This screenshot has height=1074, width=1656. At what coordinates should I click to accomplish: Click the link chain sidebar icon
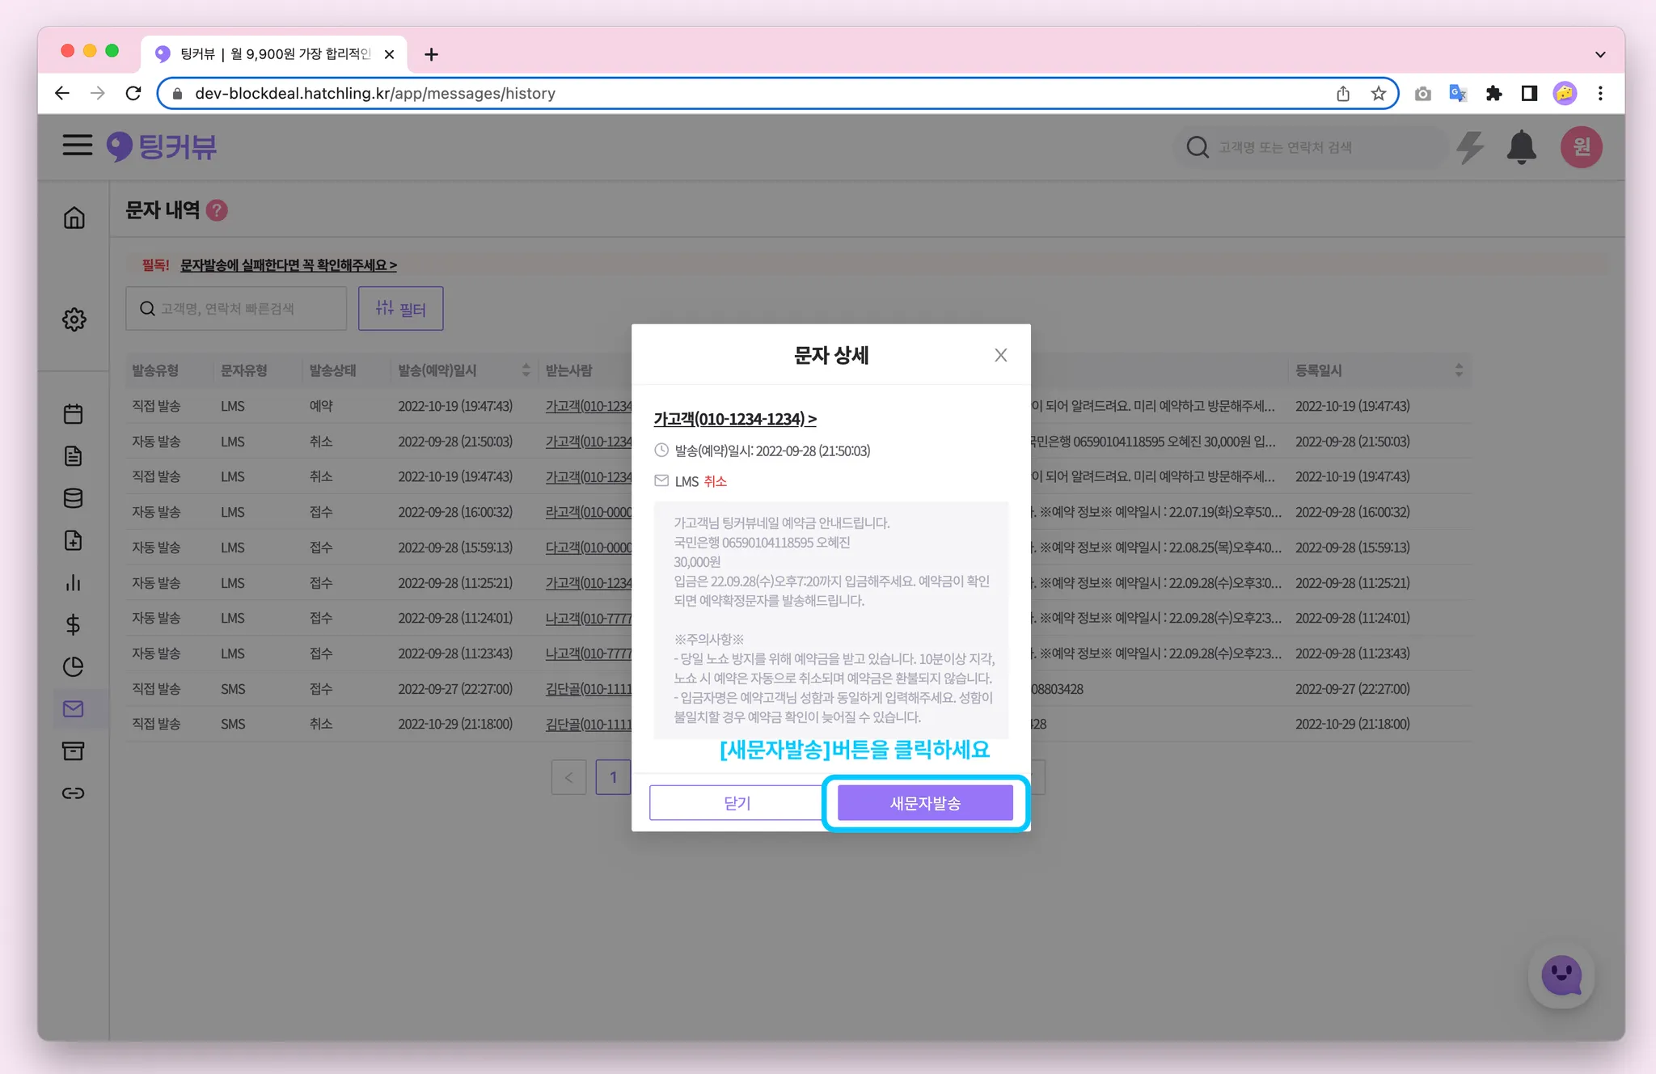[x=74, y=793]
